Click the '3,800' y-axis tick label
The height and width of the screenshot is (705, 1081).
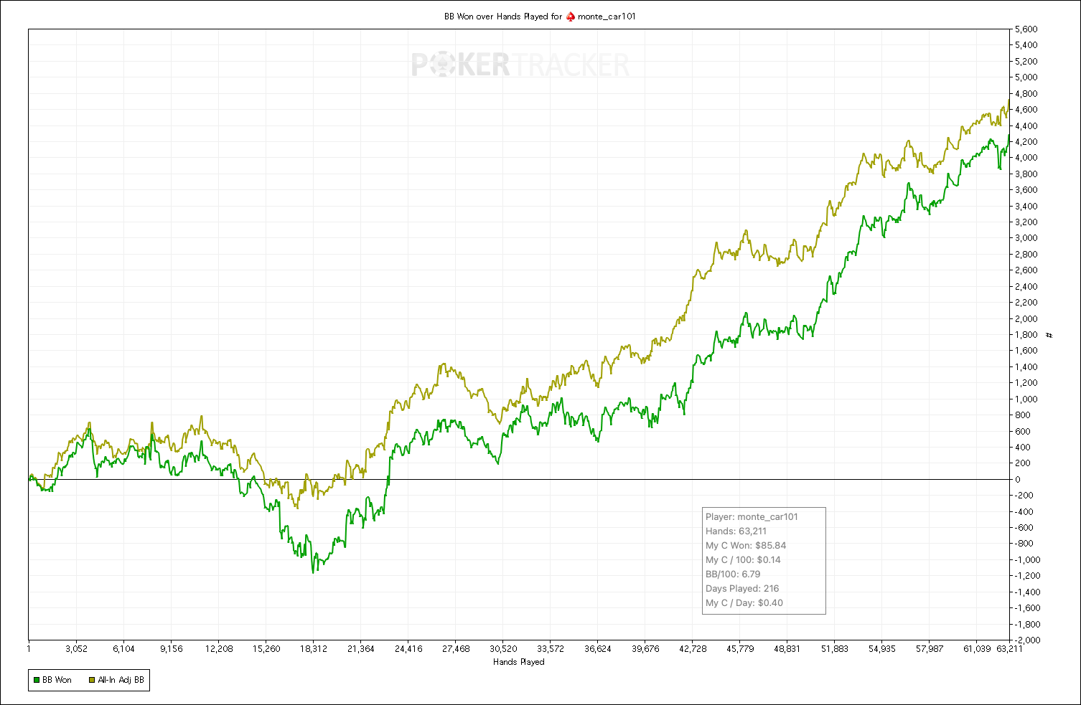1026,174
